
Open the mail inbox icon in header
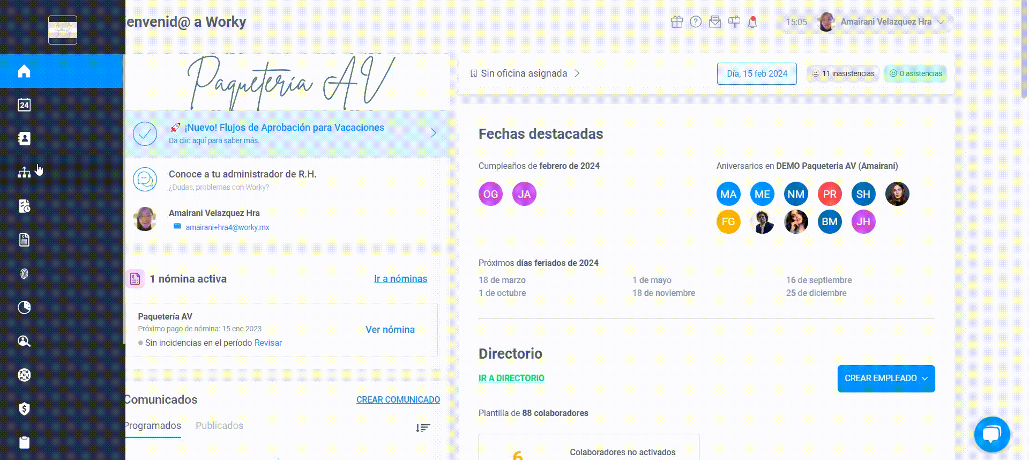pos(715,22)
